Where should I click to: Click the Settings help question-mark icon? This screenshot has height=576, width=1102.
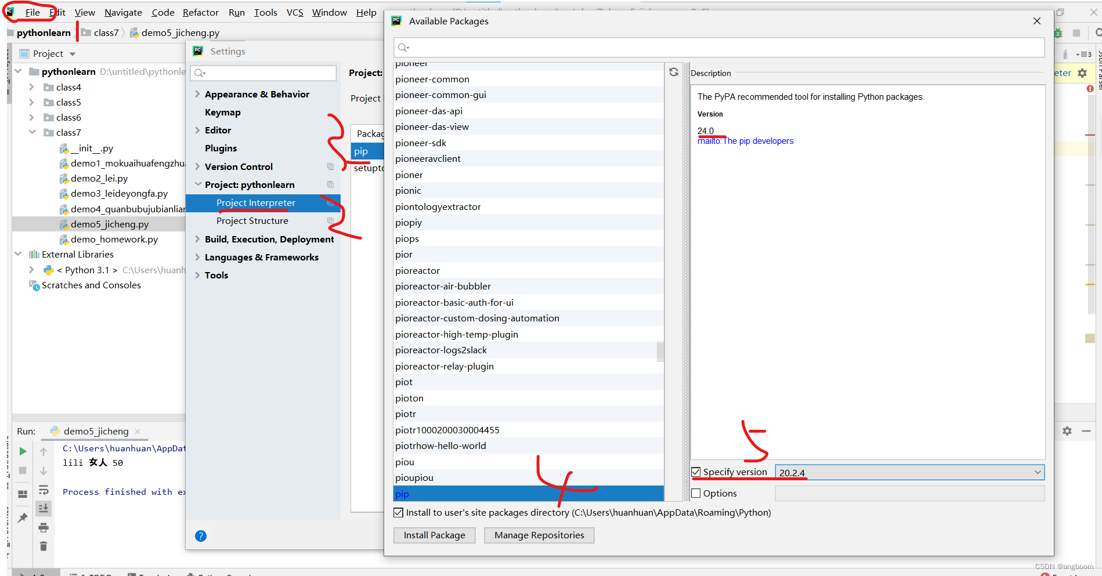201,536
